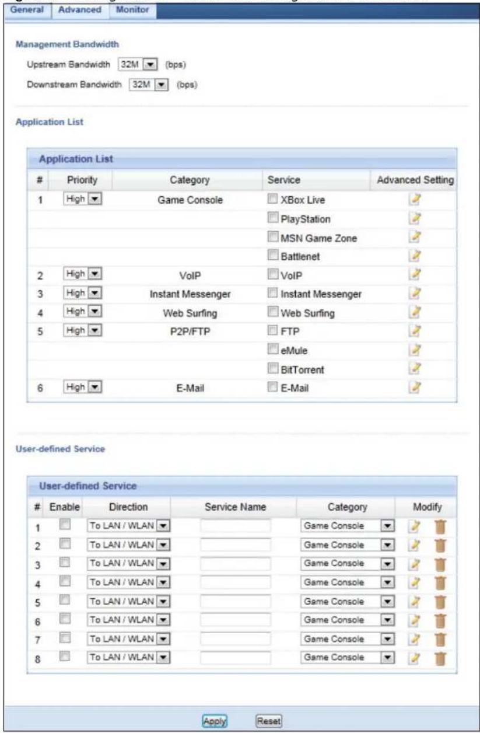
Task: Click the Reset button
Action: [268, 721]
